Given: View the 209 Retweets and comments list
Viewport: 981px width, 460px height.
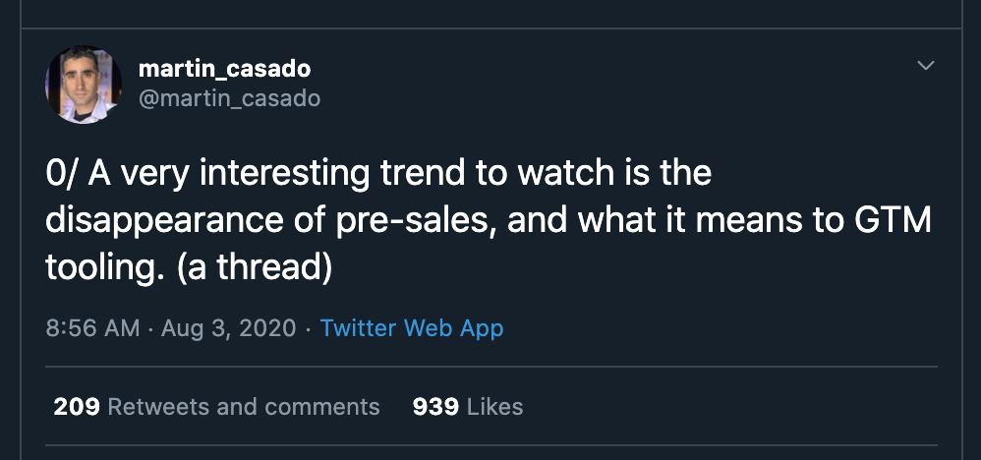Looking at the screenshot, I should 216,407.
